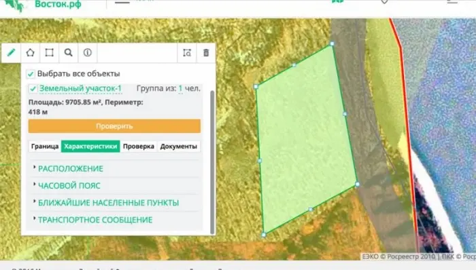Switch to the 'Документы' tab

[x=178, y=147]
